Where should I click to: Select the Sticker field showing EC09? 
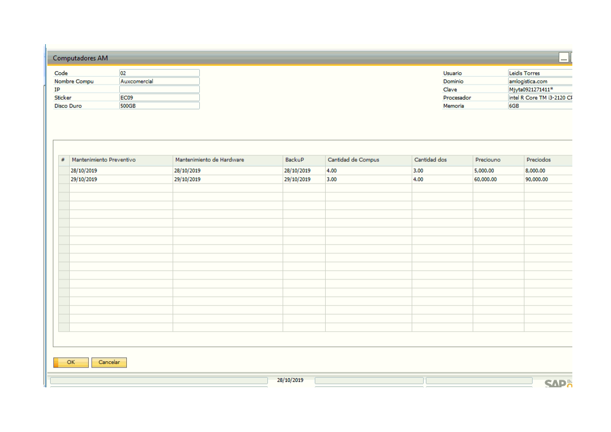click(160, 98)
